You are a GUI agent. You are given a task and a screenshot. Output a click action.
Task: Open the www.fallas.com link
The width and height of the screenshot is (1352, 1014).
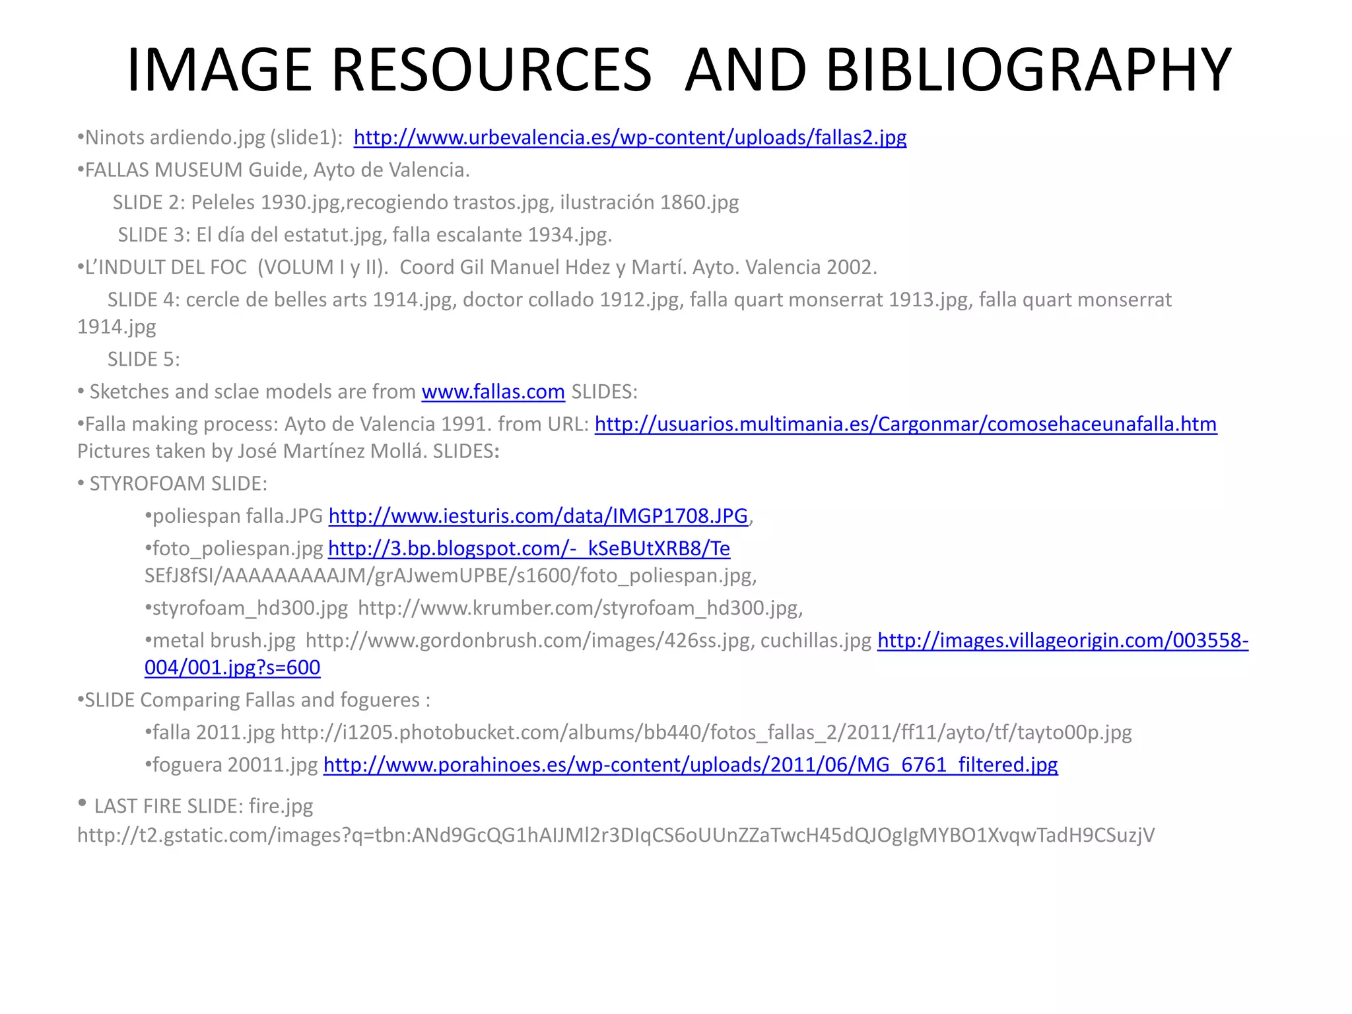coord(493,391)
